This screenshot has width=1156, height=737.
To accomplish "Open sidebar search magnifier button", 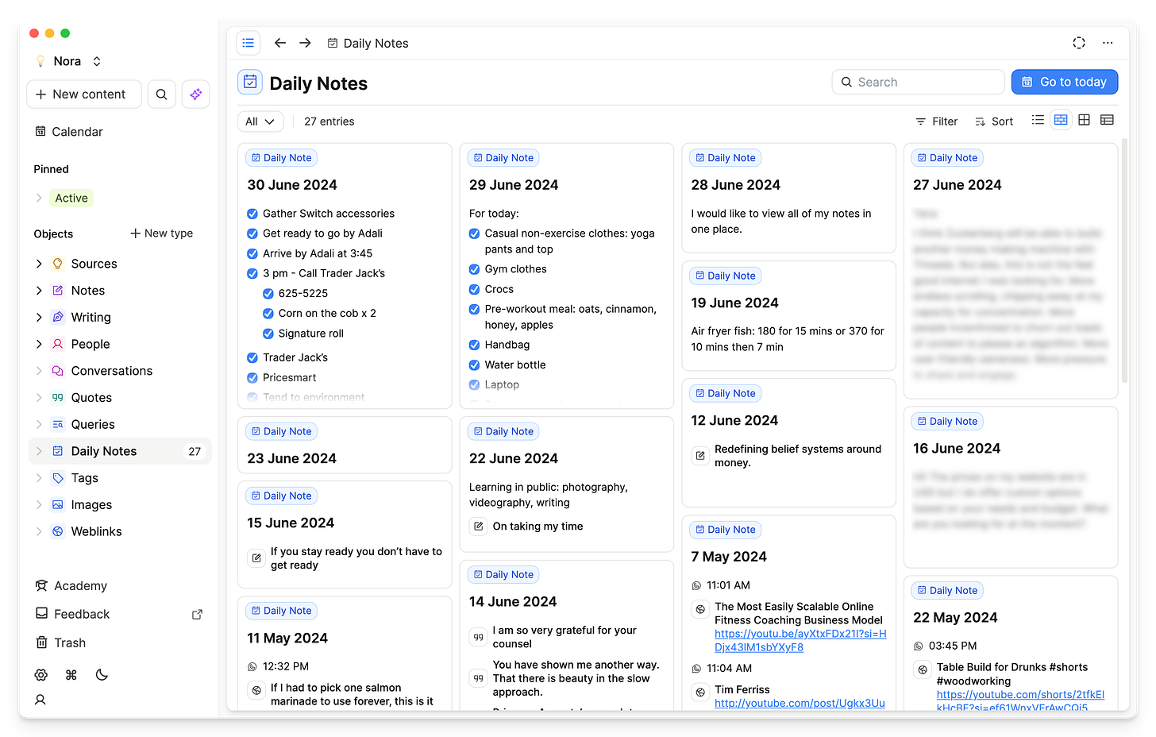I will coord(161,95).
